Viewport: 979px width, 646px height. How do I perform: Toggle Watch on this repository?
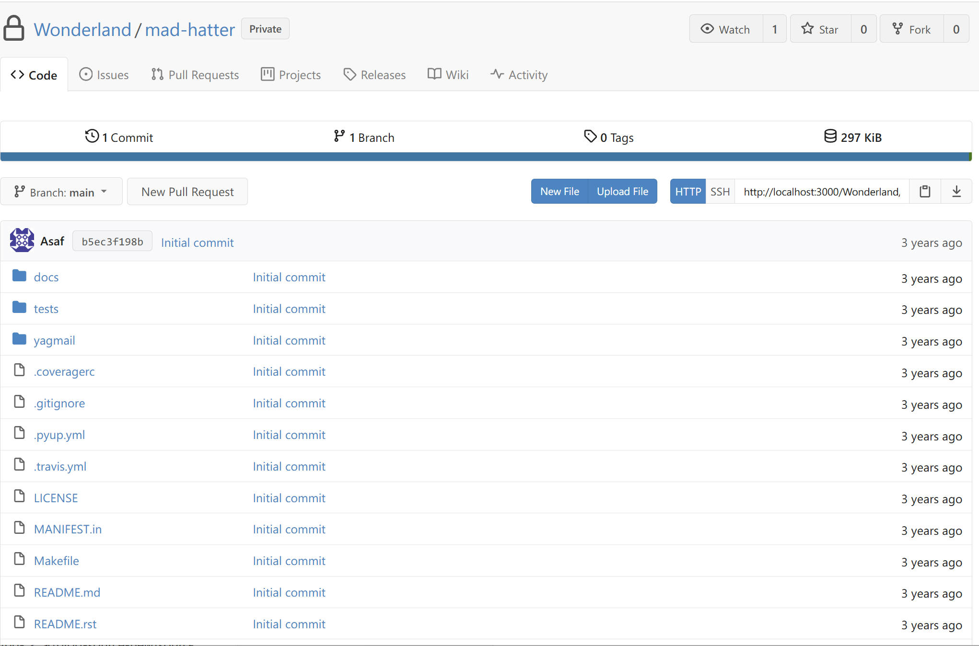pos(726,29)
